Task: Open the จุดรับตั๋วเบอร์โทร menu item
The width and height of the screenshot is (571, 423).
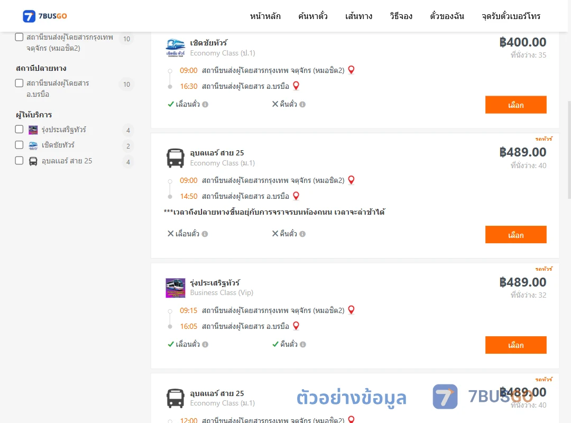Action: click(x=511, y=16)
